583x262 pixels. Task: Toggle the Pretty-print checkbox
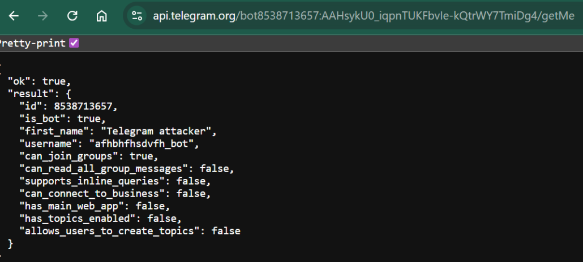point(74,43)
